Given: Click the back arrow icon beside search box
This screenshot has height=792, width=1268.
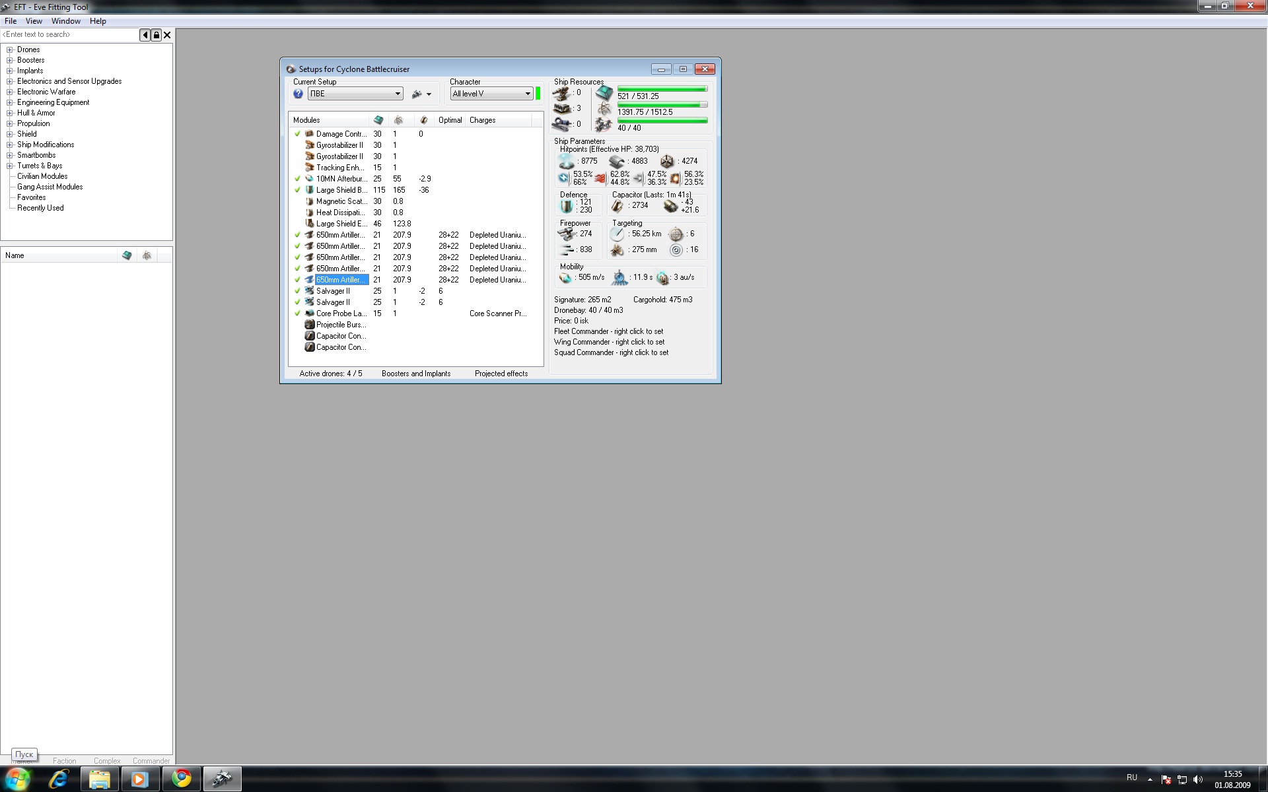Looking at the screenshot, I should click(x=145, y=35).
